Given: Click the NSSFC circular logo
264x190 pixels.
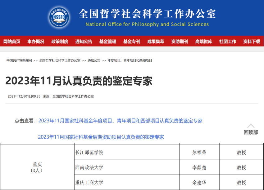Looking at the screenshot, I should (x=59, y=17).
